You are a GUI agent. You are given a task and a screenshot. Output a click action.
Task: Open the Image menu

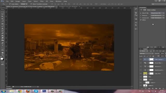tap(18, 1)
